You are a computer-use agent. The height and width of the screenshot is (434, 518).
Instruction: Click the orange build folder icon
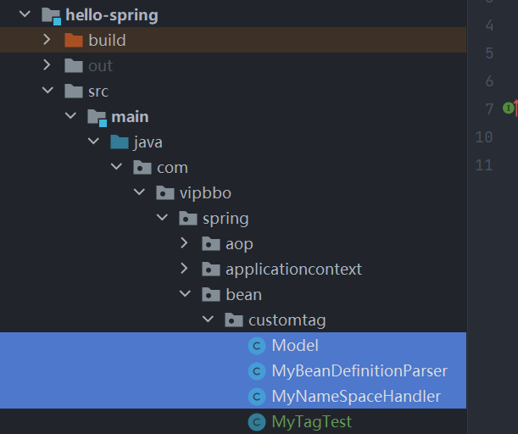(x=74, y=41)
